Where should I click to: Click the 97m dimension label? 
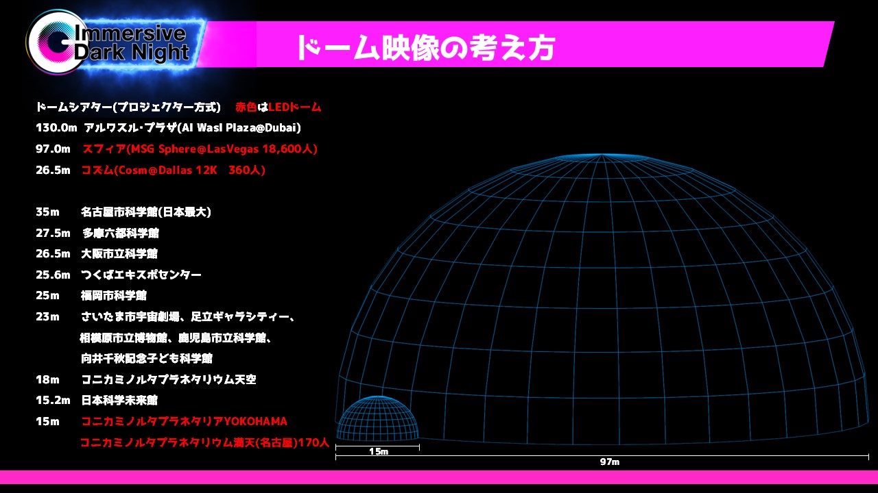609,462
